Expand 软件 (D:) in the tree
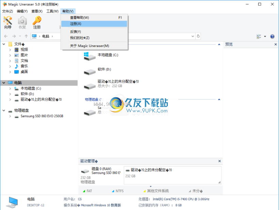Image resolution: width=280 pixels, height=210 pixels. coord(10,94)
